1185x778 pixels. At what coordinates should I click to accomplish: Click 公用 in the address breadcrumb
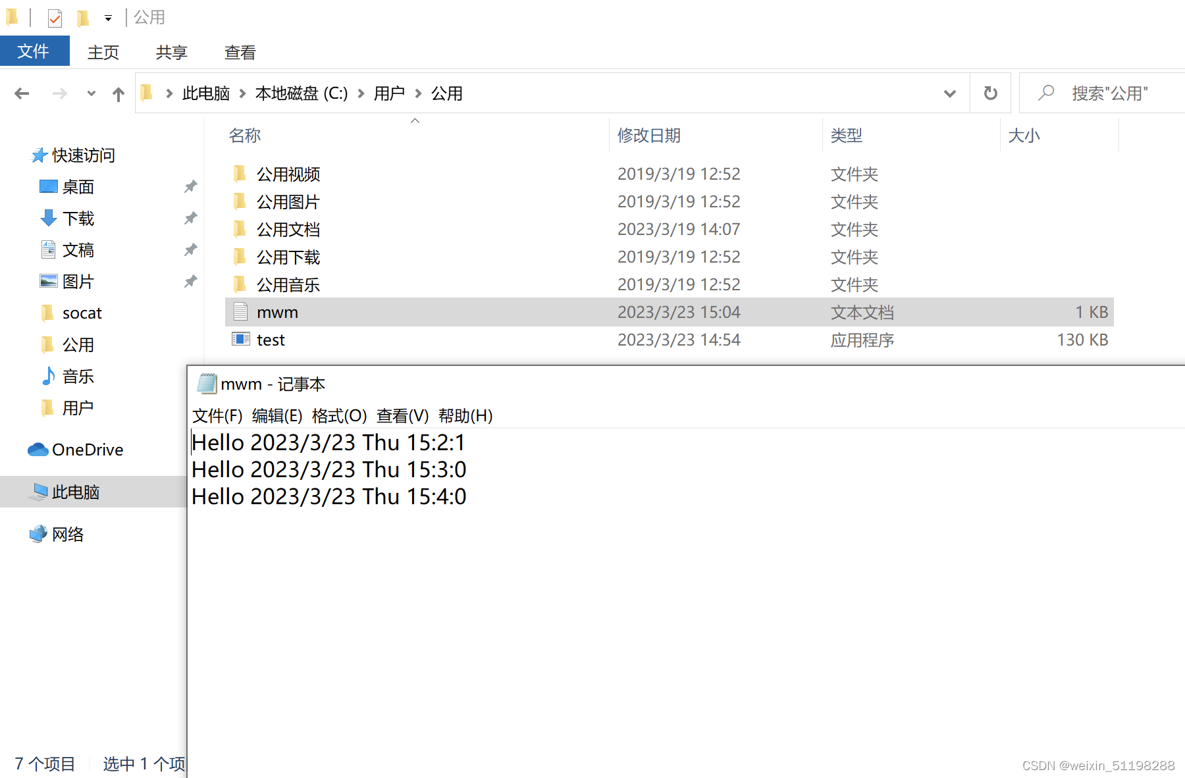point(447,93)
